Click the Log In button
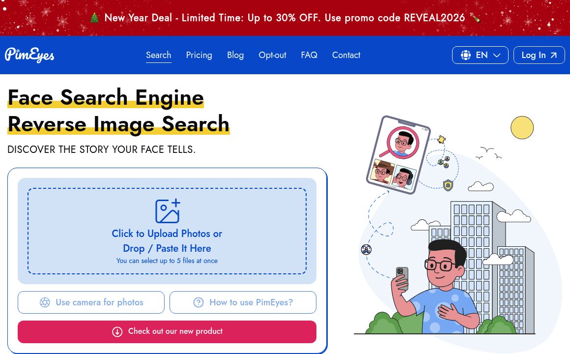The height and width of the screenshot is (354, 570). (539, 55)
